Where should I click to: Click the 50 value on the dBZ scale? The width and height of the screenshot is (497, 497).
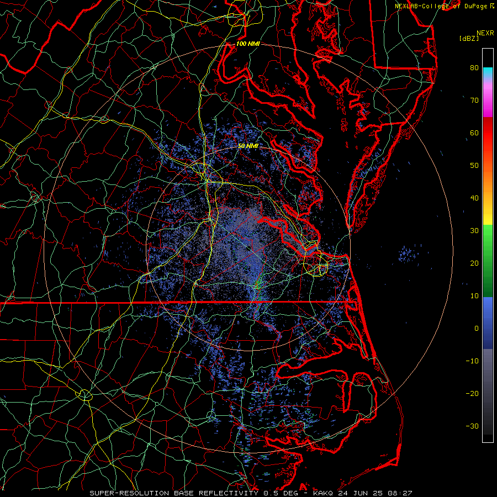click(x=474, y=166)
